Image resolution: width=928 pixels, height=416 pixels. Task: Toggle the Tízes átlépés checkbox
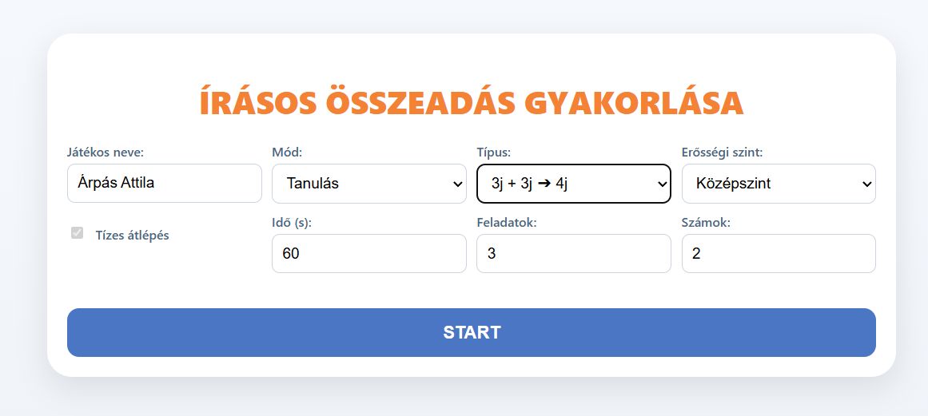tap(78, 233)
